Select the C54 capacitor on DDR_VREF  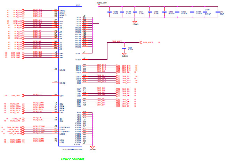tap(124, 48)
